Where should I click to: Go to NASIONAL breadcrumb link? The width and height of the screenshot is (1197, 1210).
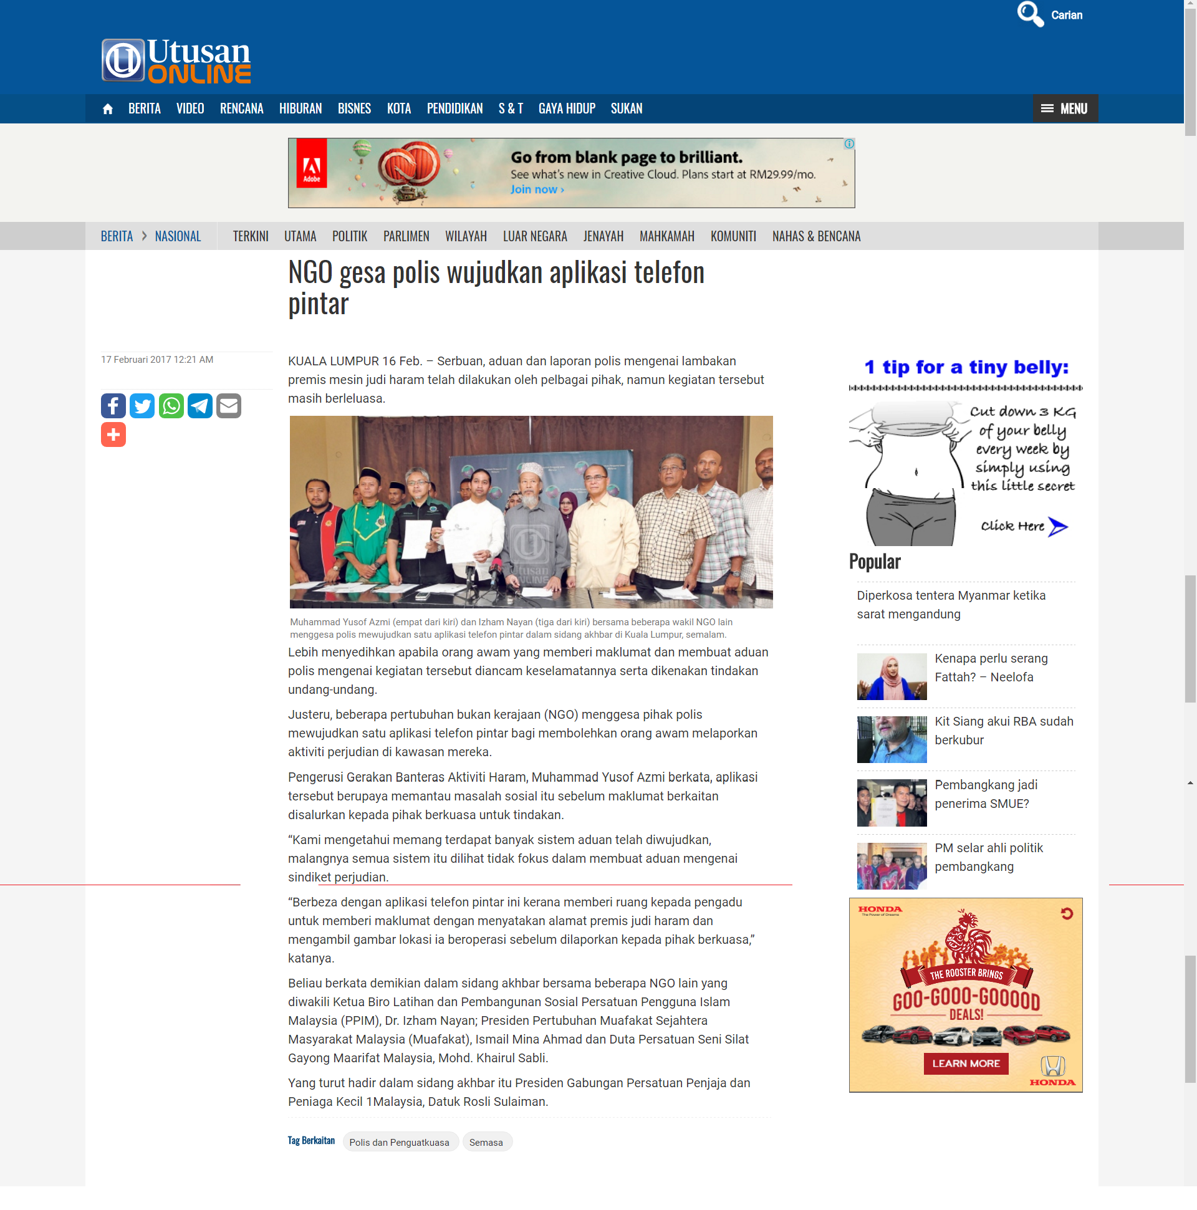(x=178, y=236)
